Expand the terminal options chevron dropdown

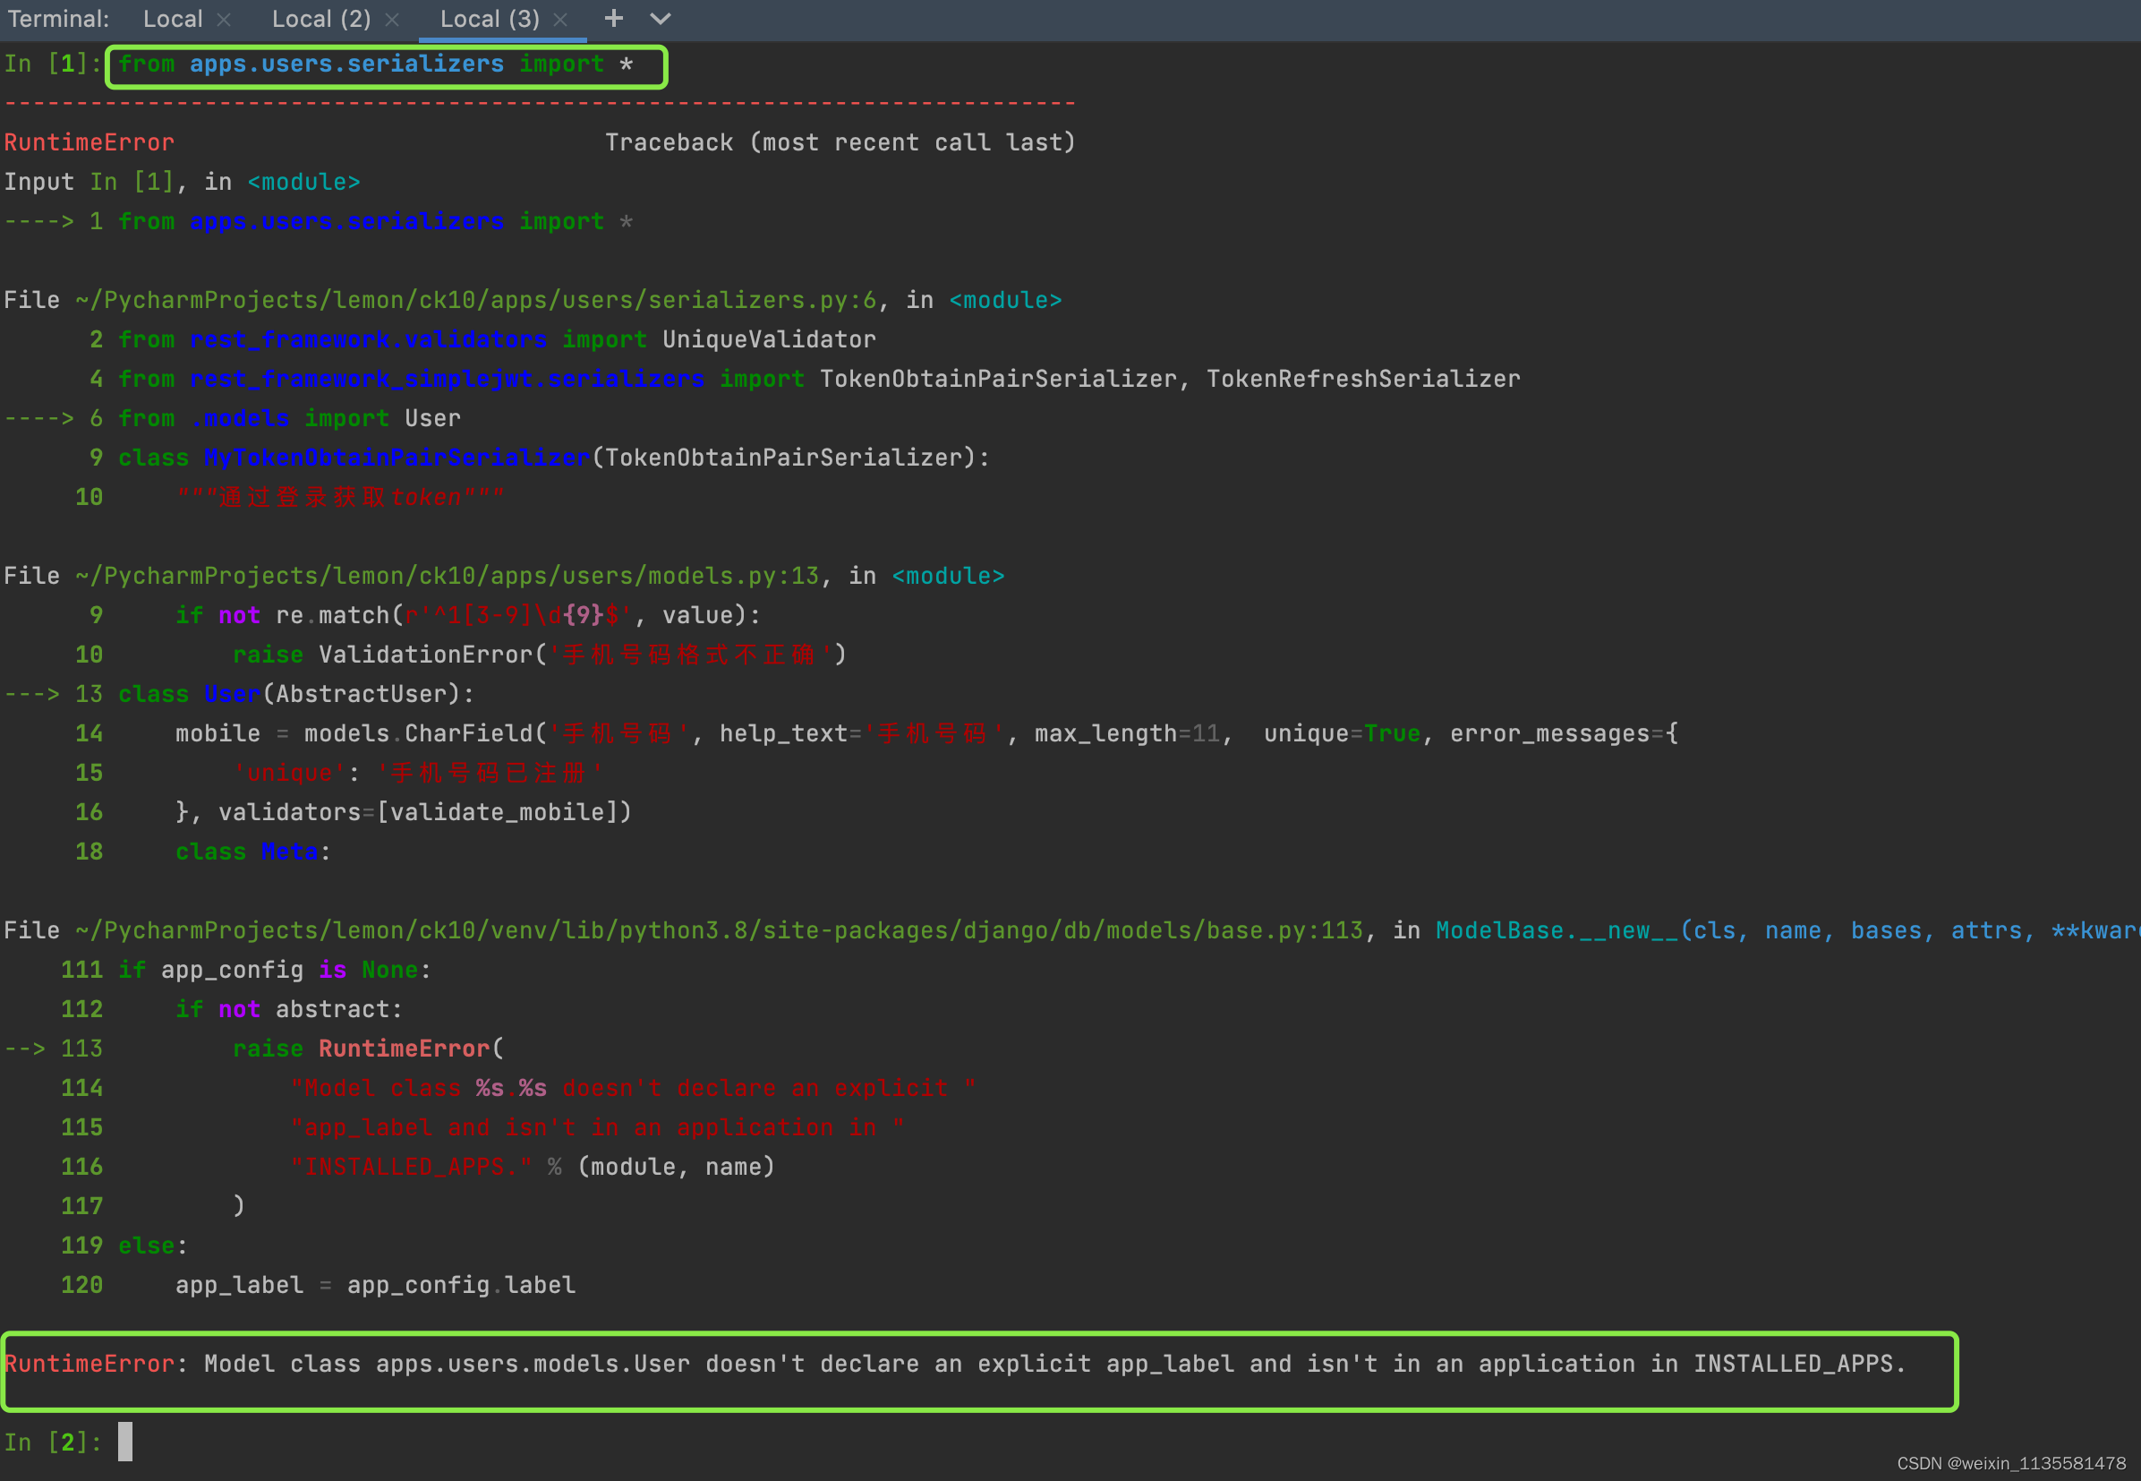tap(660, 19)
